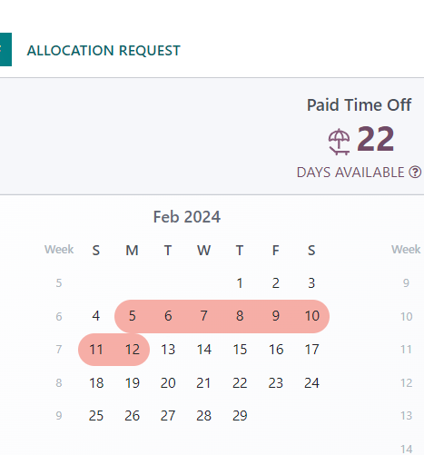Select February 20 date

click(168, 383)
